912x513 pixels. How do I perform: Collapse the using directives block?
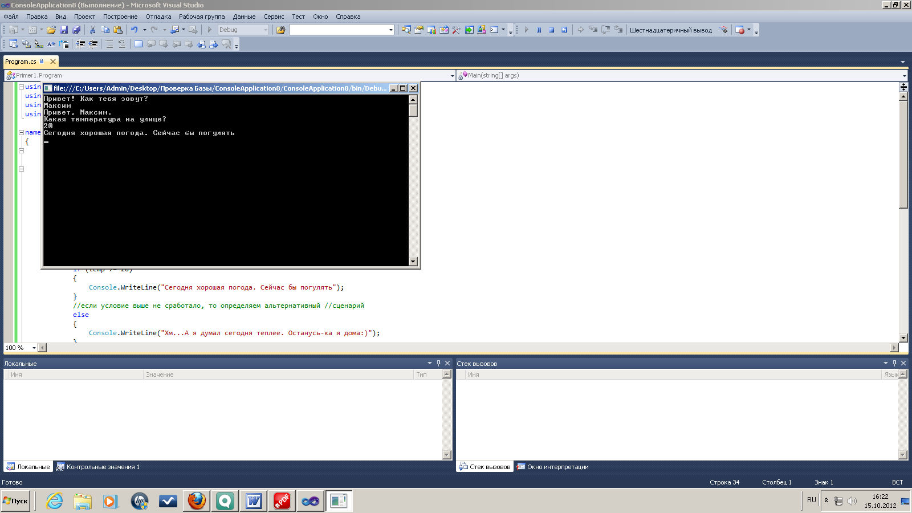pyautogui.click(x=21, y=87)
